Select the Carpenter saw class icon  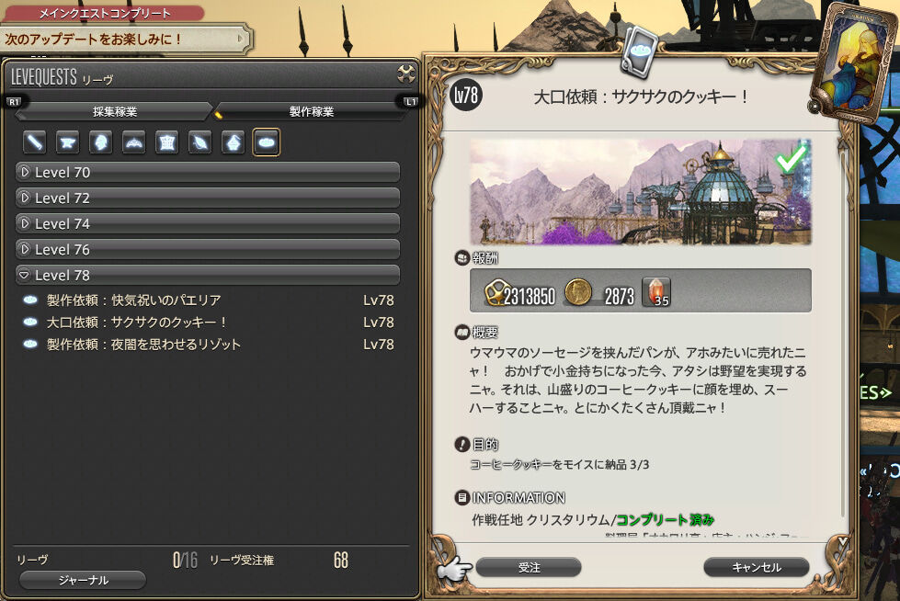34,142
